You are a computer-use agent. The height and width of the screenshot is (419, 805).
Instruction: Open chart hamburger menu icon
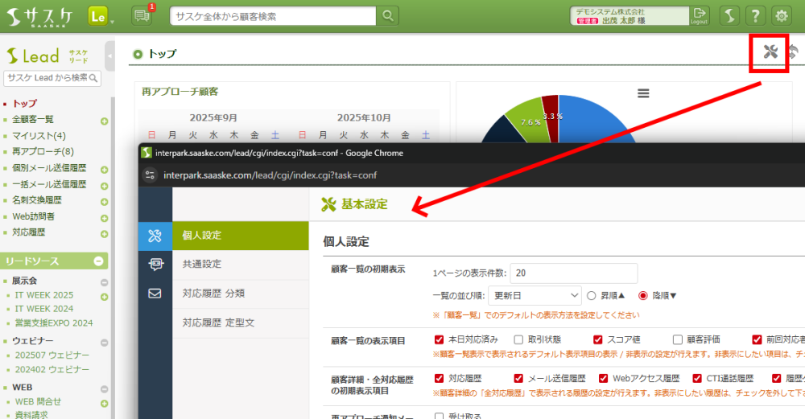[x=643, y=93]
